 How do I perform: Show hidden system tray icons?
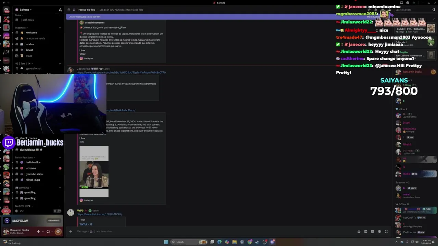[397, 242]
